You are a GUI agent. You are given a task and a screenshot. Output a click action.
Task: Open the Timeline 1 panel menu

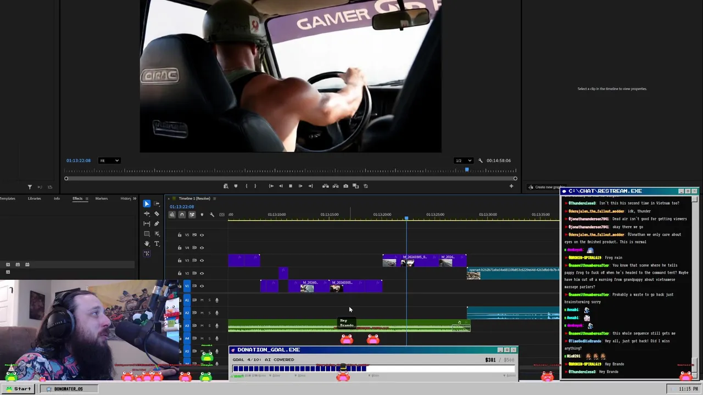[x=214, y=199]
